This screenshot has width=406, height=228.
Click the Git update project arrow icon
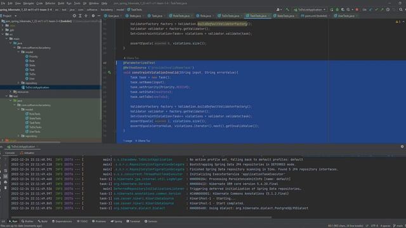pyautogui.click(x=370, y=9)
